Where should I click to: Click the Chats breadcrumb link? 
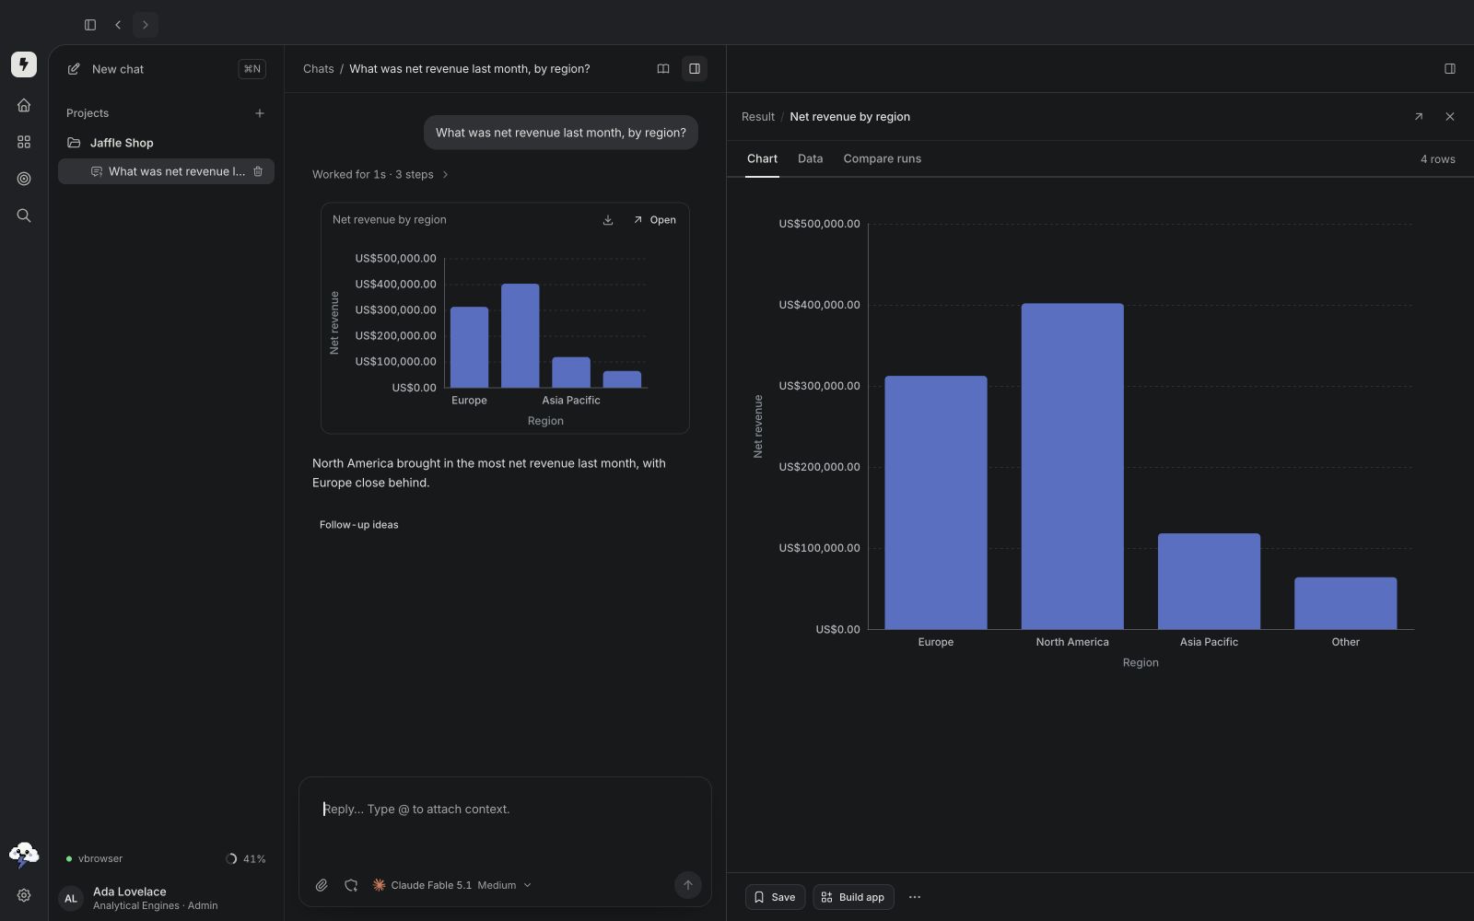[x=318, y=69]
